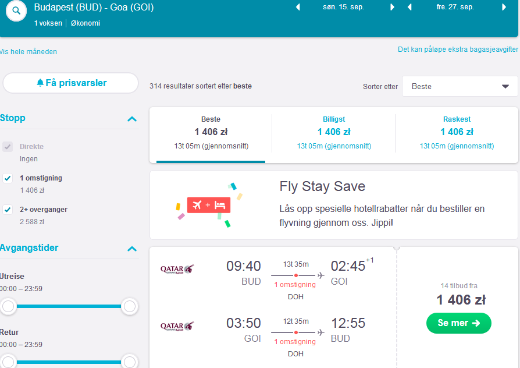Advance departure date søn. 15. sep. forward
This screenshot has height=368, width=520.
pyautogui.click(x=392, y=7)
